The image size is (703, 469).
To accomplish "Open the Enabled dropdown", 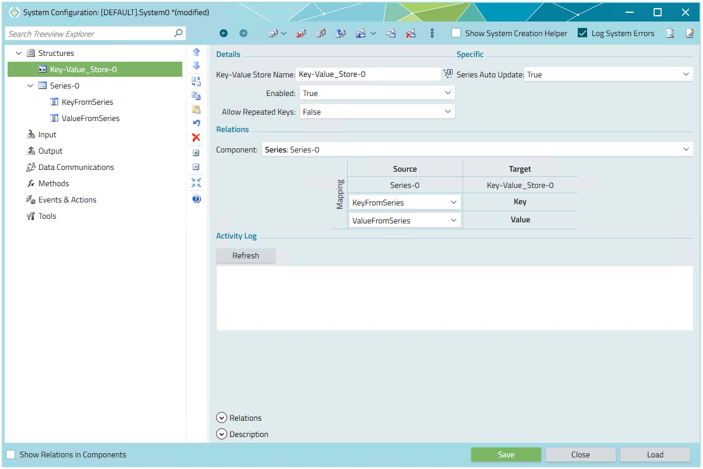I will (377, 93).
